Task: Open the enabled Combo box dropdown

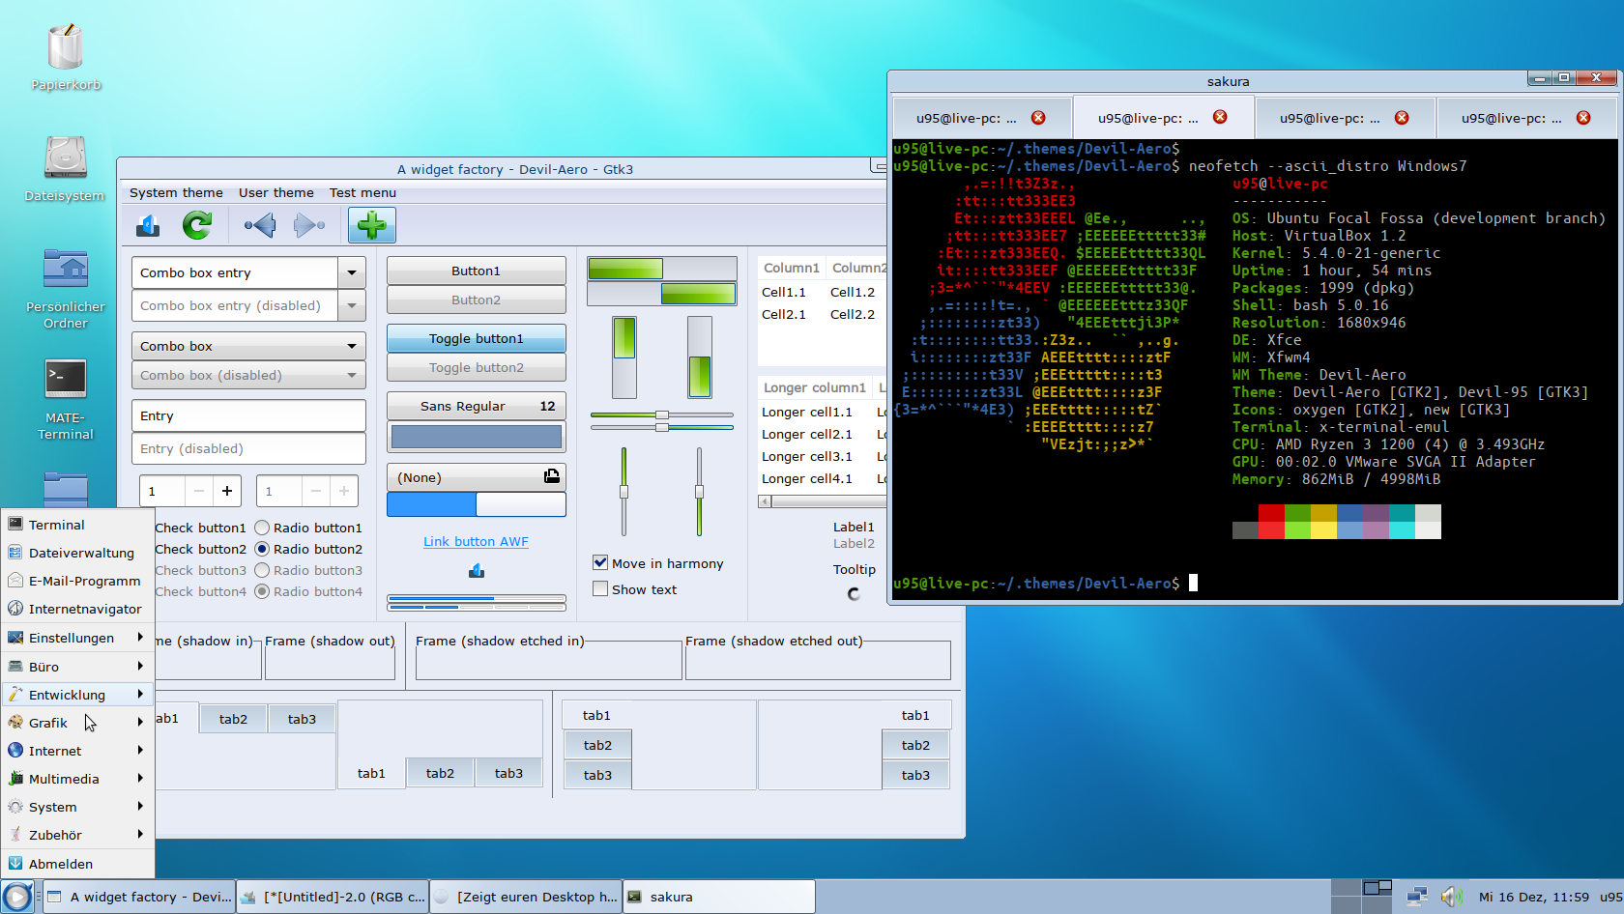Action: tap(248, 346)
